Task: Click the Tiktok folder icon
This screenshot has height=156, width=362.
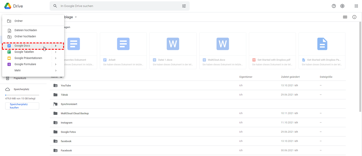Action: pos(55,95)
